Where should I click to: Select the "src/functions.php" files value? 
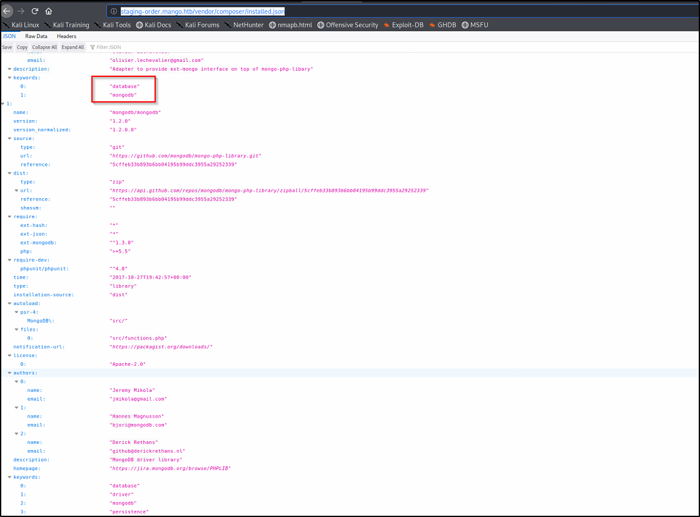(138, 338)
